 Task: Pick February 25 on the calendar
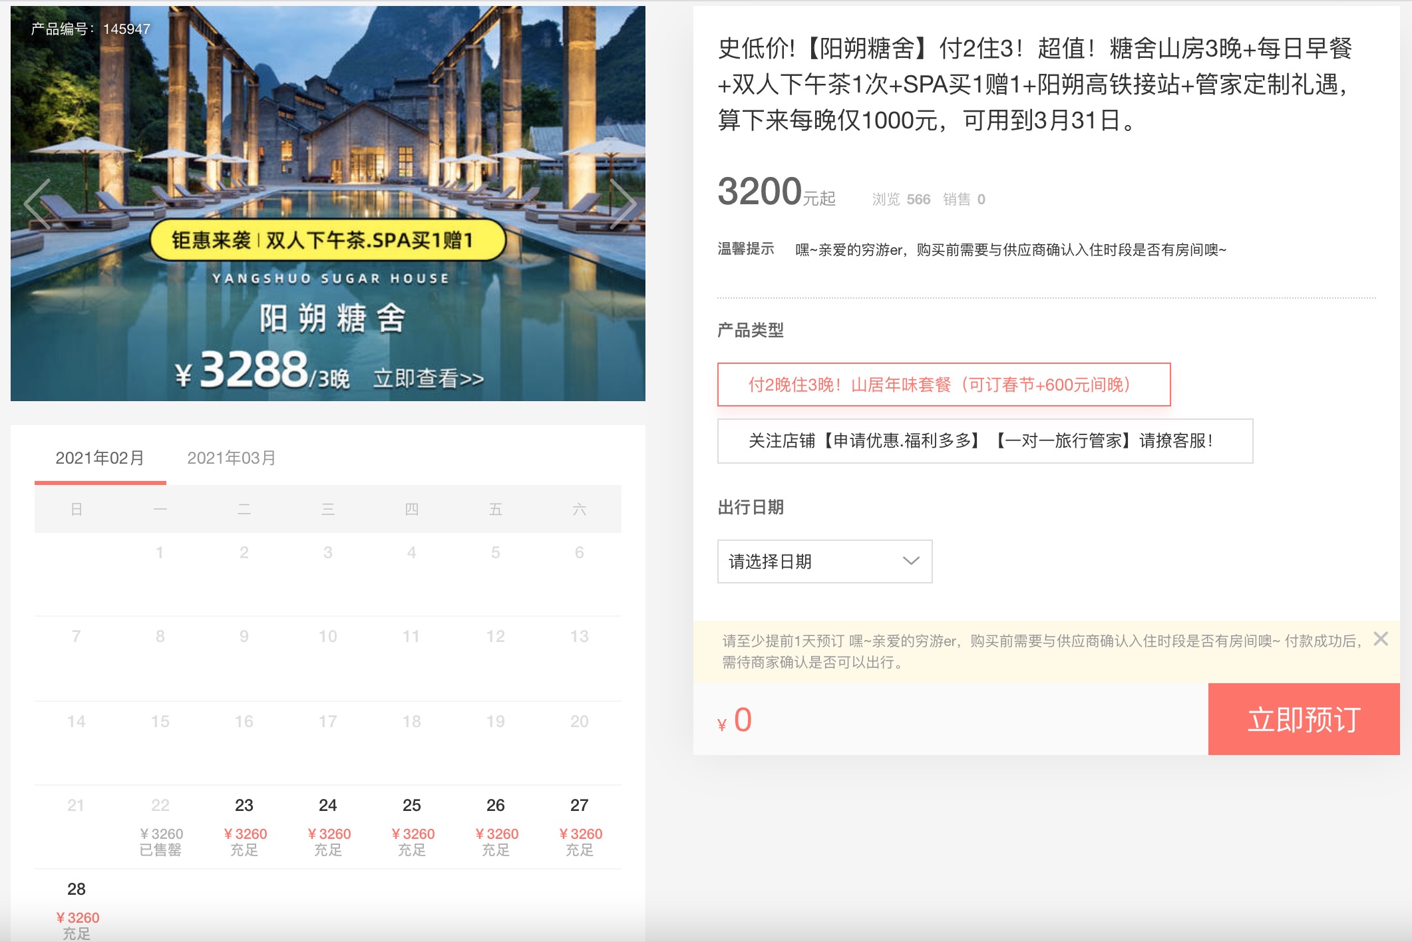(x=412, y=827)
